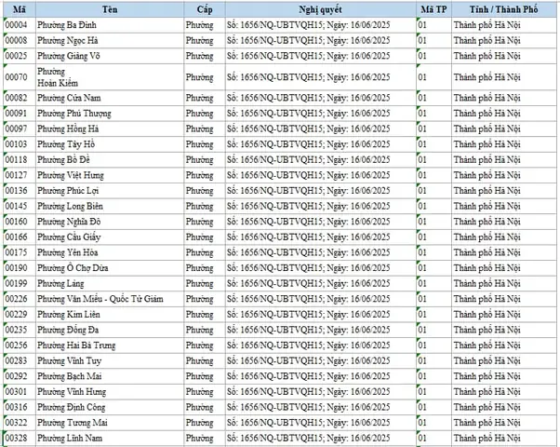Click cell with code 00283
560x447 pixels.
[x=20, y=360]
